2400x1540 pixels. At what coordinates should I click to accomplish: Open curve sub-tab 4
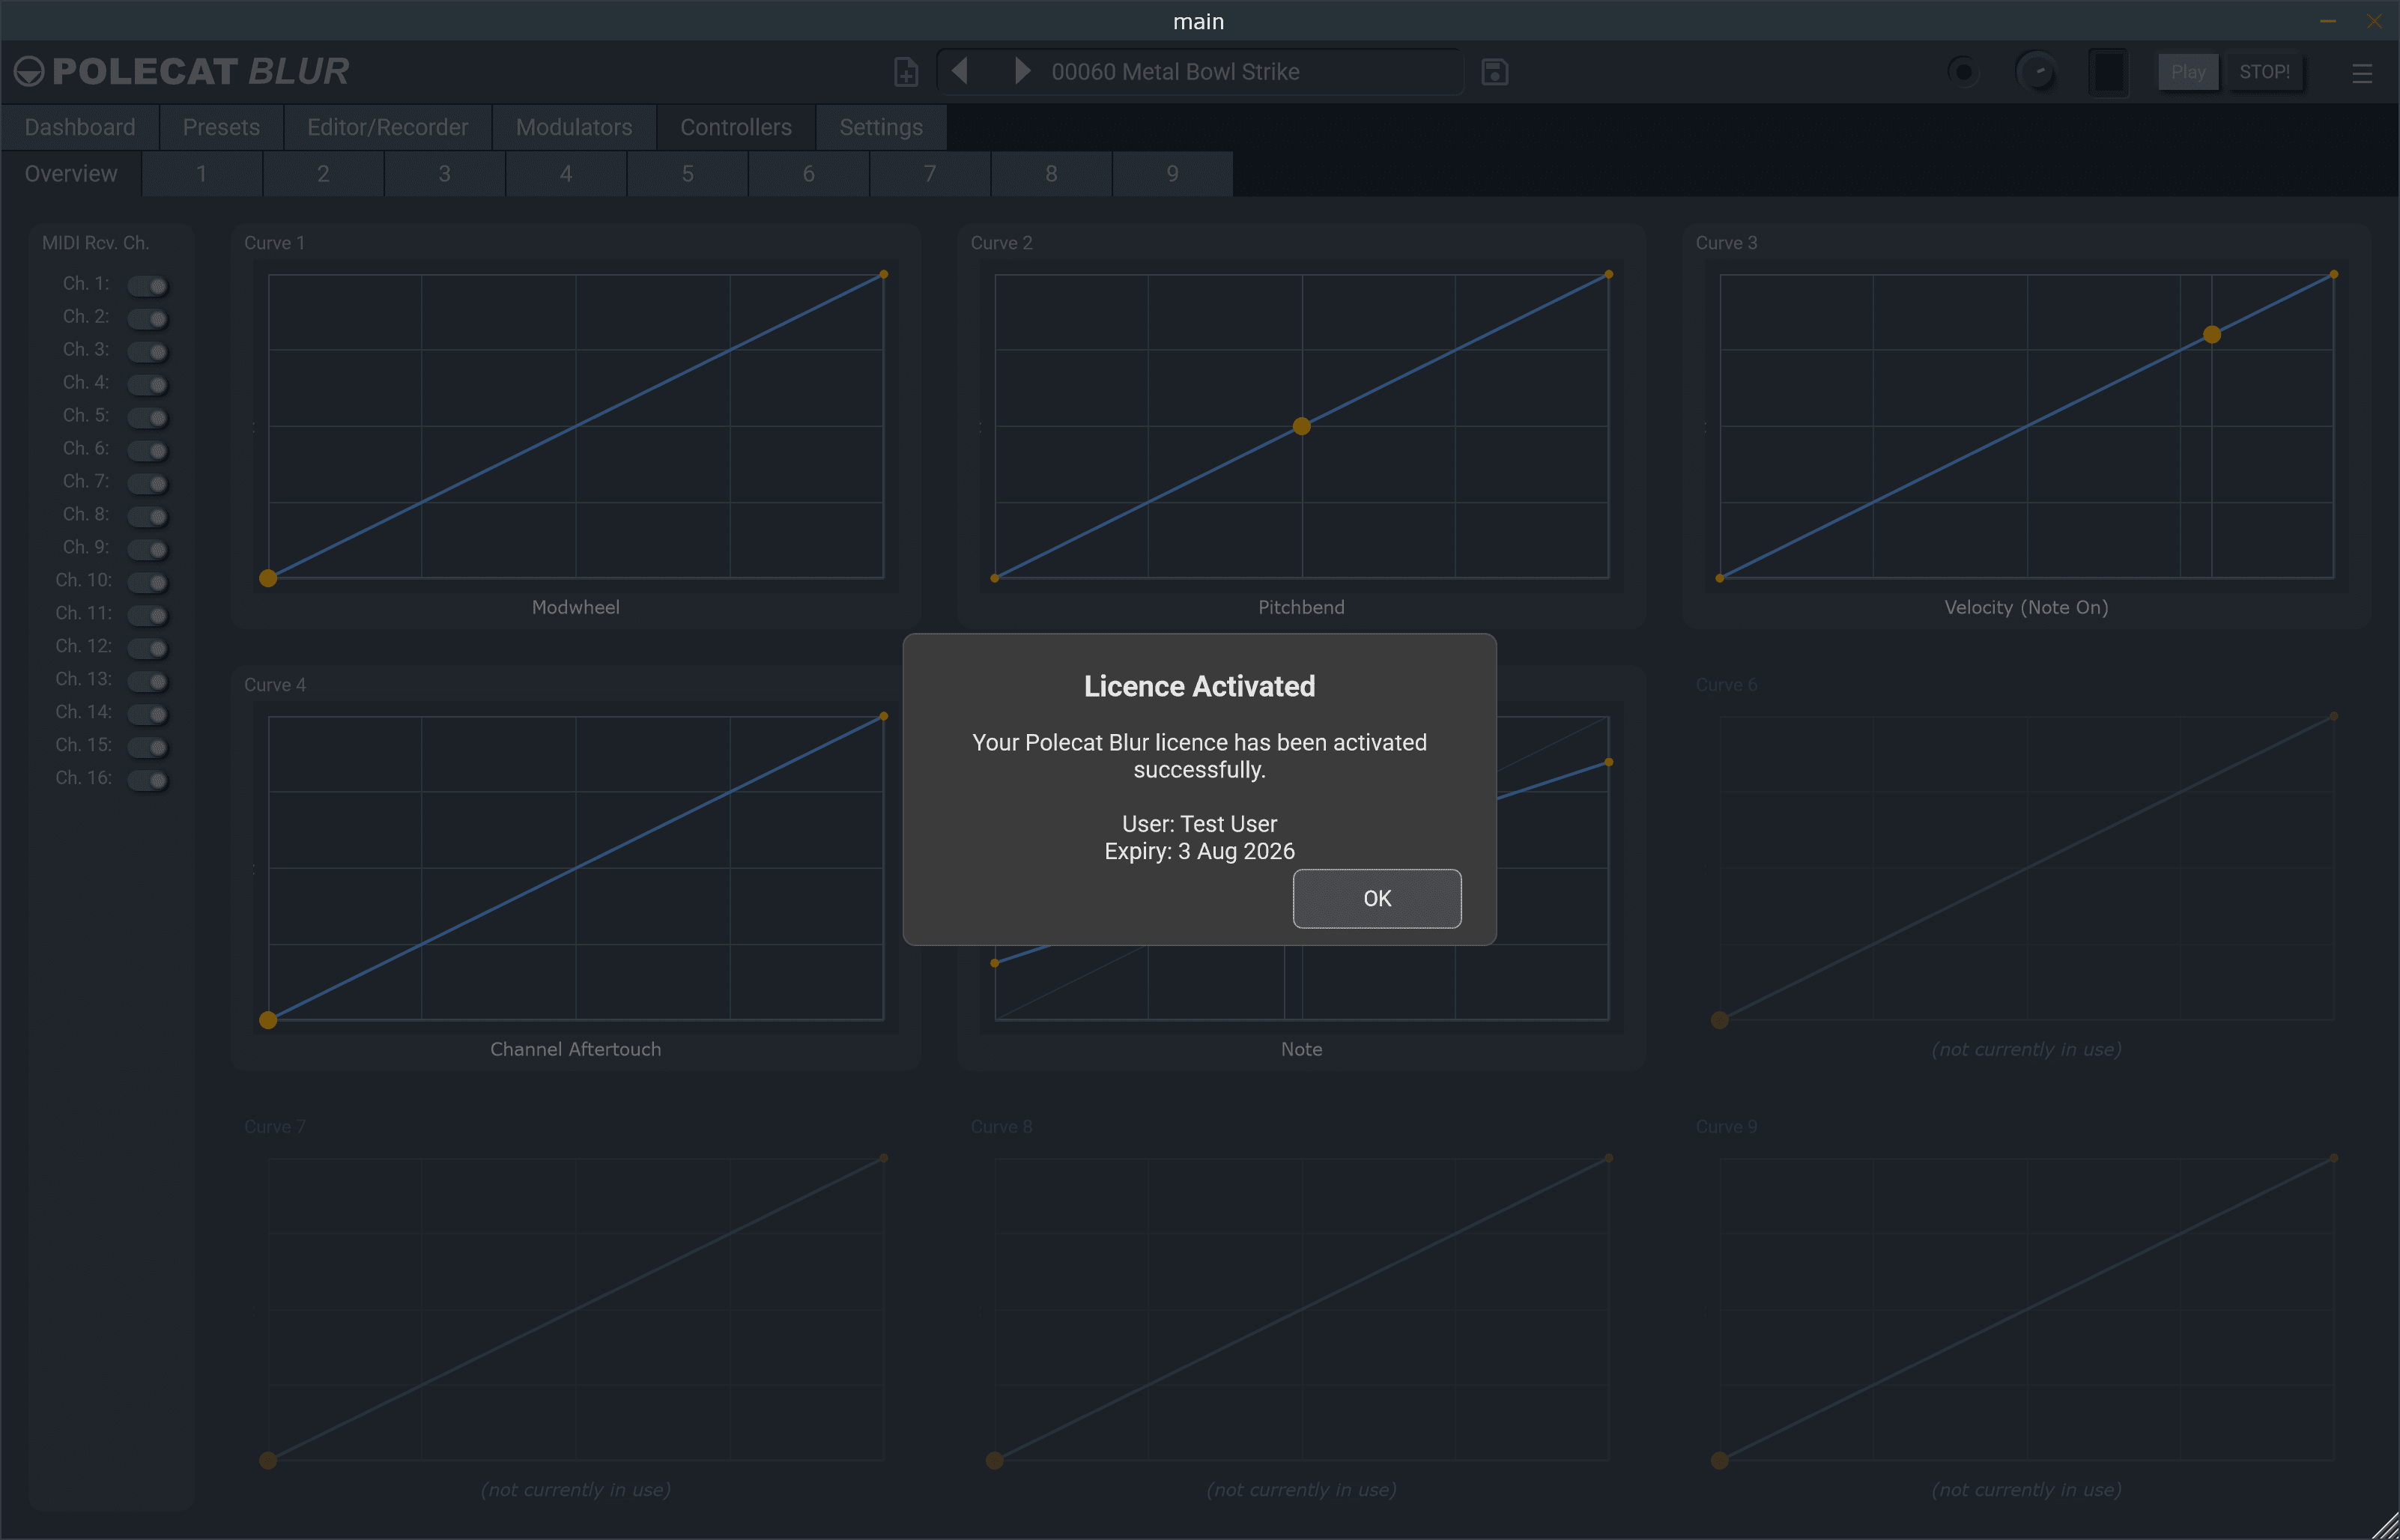pos(566,173)
